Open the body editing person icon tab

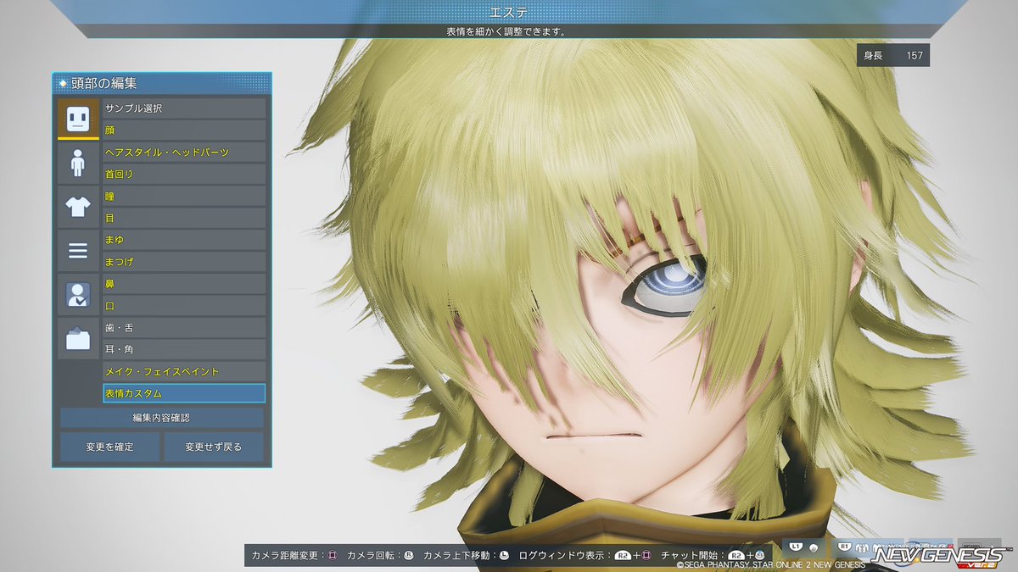point(78,163)
